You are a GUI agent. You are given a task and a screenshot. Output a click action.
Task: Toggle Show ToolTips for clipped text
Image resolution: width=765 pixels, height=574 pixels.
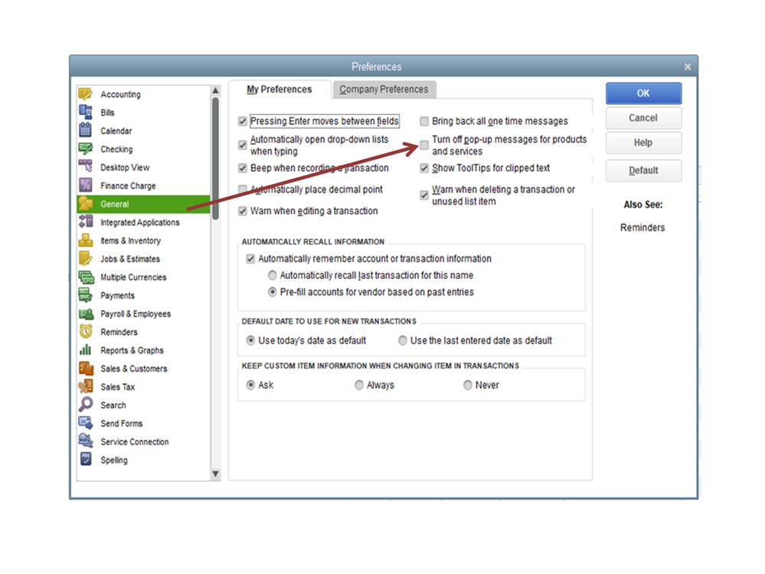click(x=424, y=168)
